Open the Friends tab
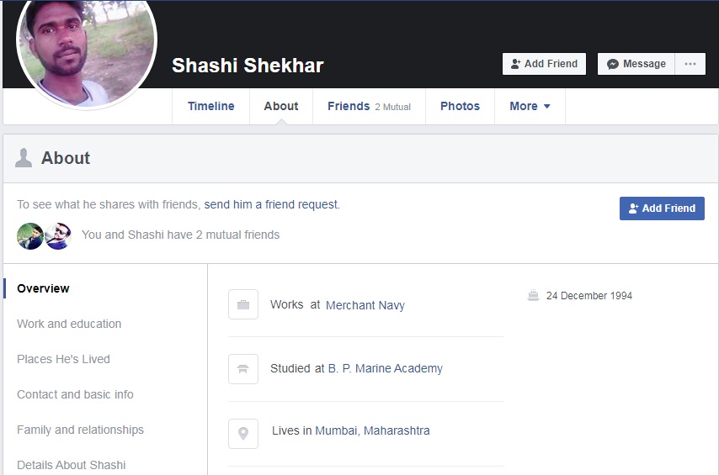This screenshot has height=475, width=719. point(349,107)
